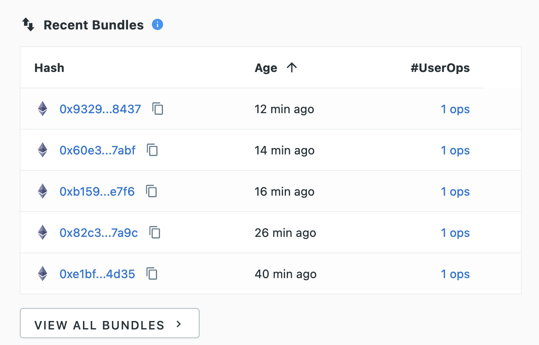Screen dimensions: 539x345
Task: Toggle the Age column sort direction arrow
Action: (292, 67)
